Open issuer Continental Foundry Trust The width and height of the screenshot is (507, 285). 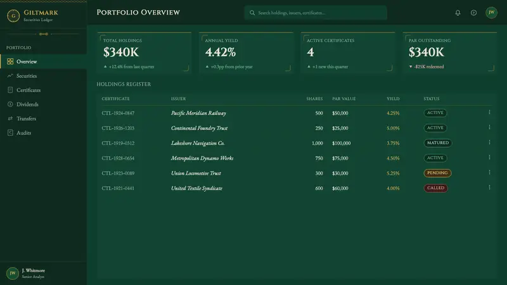coord(199,128)
